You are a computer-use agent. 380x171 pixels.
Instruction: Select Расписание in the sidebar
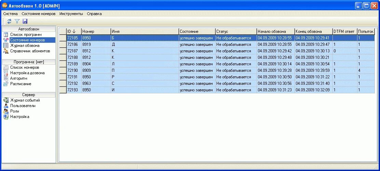click(x=21, y=84)
